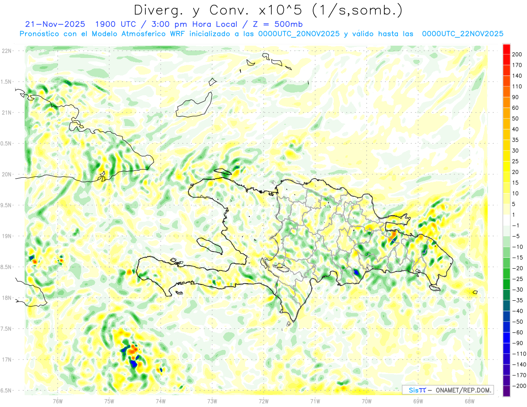Click the -20 color scale value
Image resolution: width=527 pixels, height=407 pixels.
tap(517, 268)
